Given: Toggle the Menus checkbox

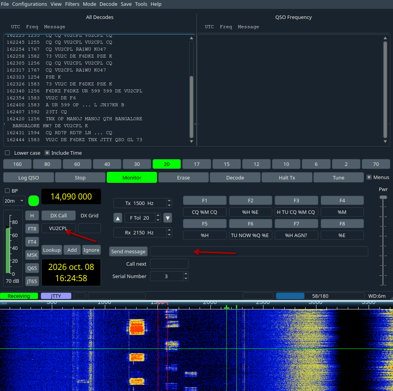Looking at the screenshot, I should [369, 177].
